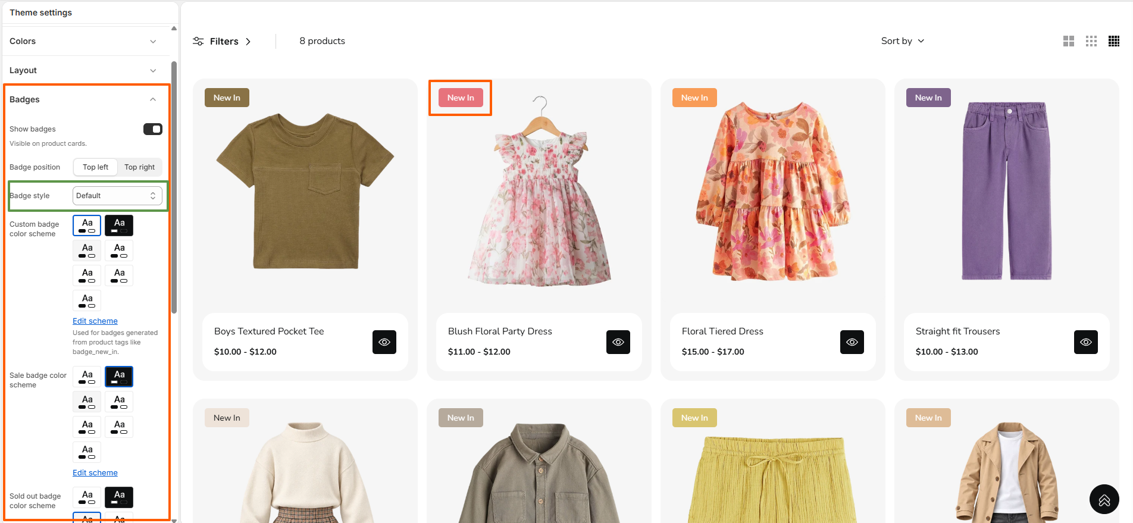Image resolution: width=1133 pixels, height=523 pixels.
Task: Open the Filters panel icon
Action: pos(198,41)
